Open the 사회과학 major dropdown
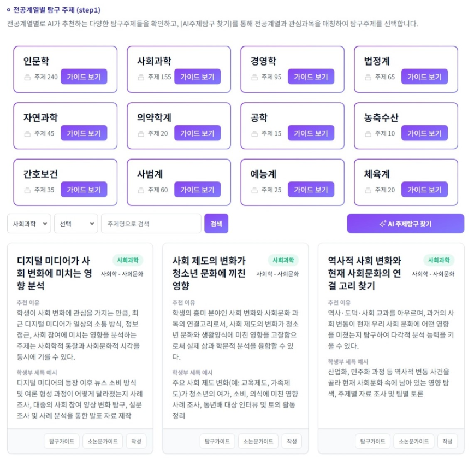 pos(29,224)
